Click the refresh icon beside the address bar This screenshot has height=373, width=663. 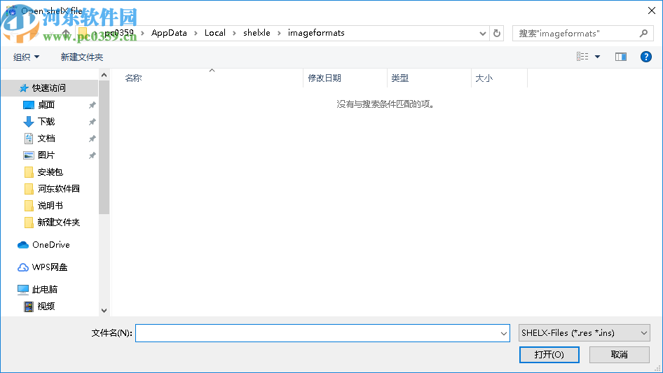tap(497, 33)
